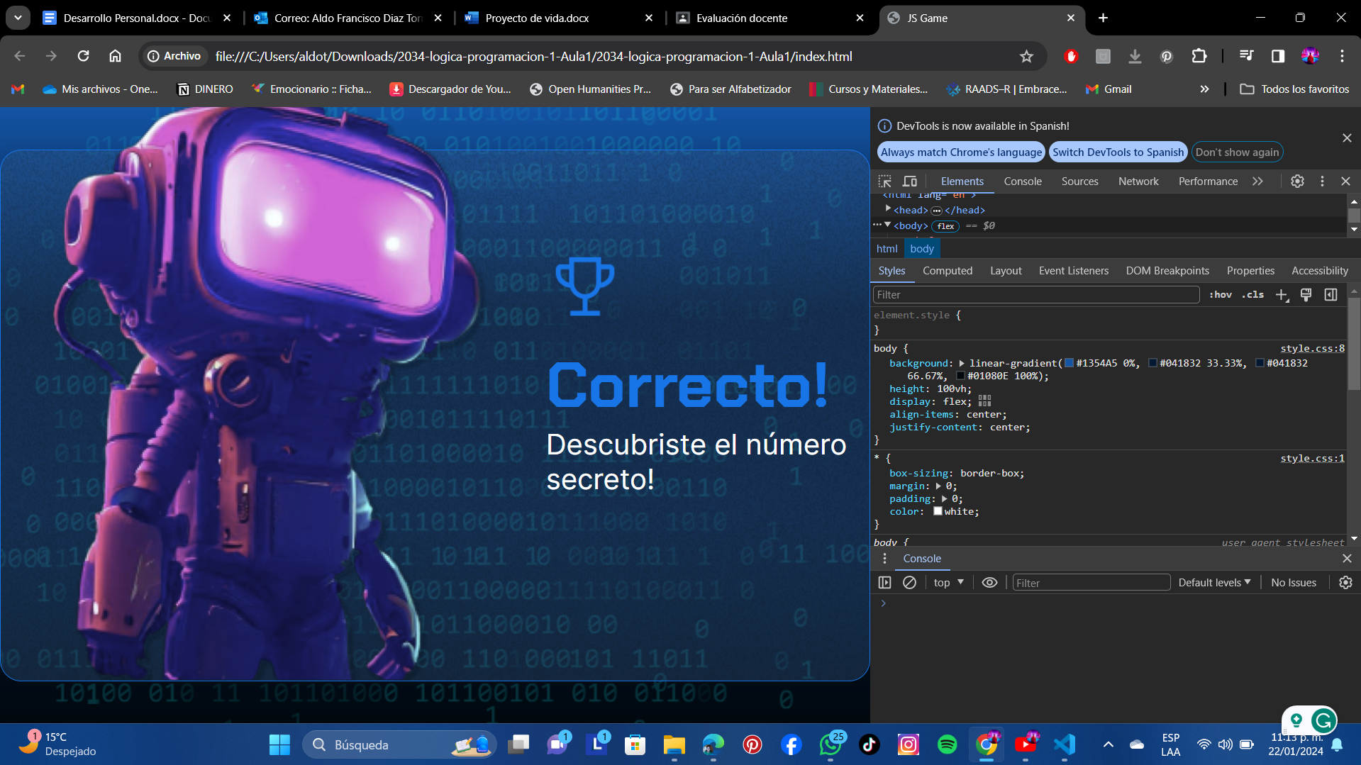The height and width of the screenshot is (765, 1361).
Task: Open Chrome downloads icon
Action: 1135,56
